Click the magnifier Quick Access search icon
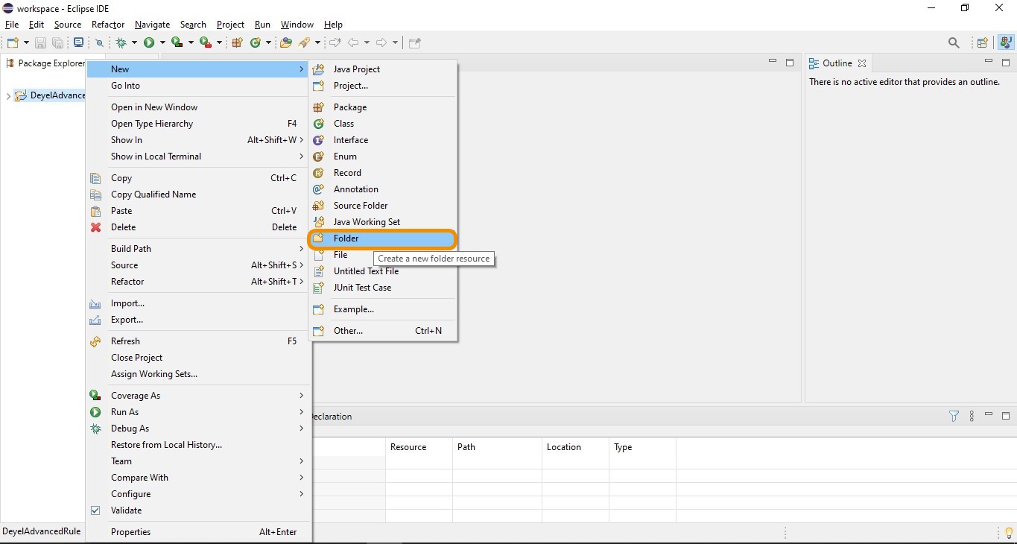Image resolution: width=1017 pixels, height=544 pixels. coord(954,43)
